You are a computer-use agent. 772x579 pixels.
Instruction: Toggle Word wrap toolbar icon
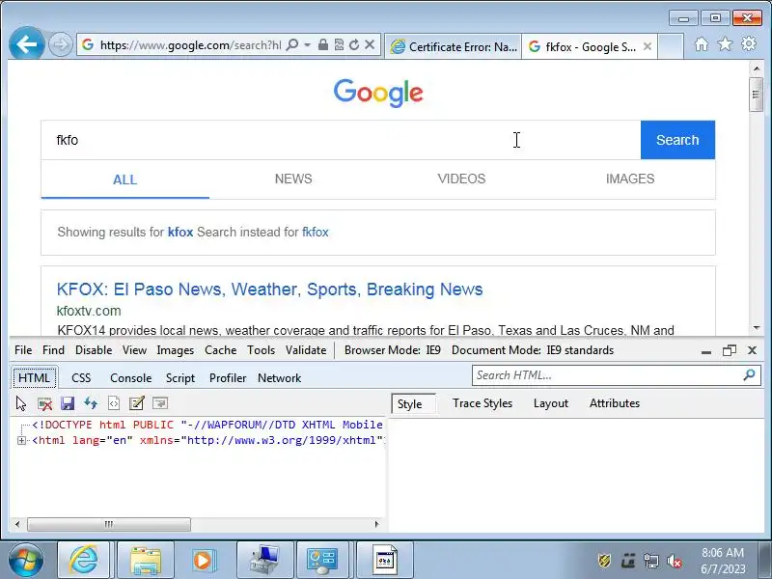(160, 403)
